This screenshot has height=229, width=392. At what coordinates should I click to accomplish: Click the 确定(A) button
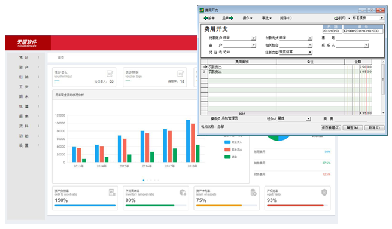353,127
